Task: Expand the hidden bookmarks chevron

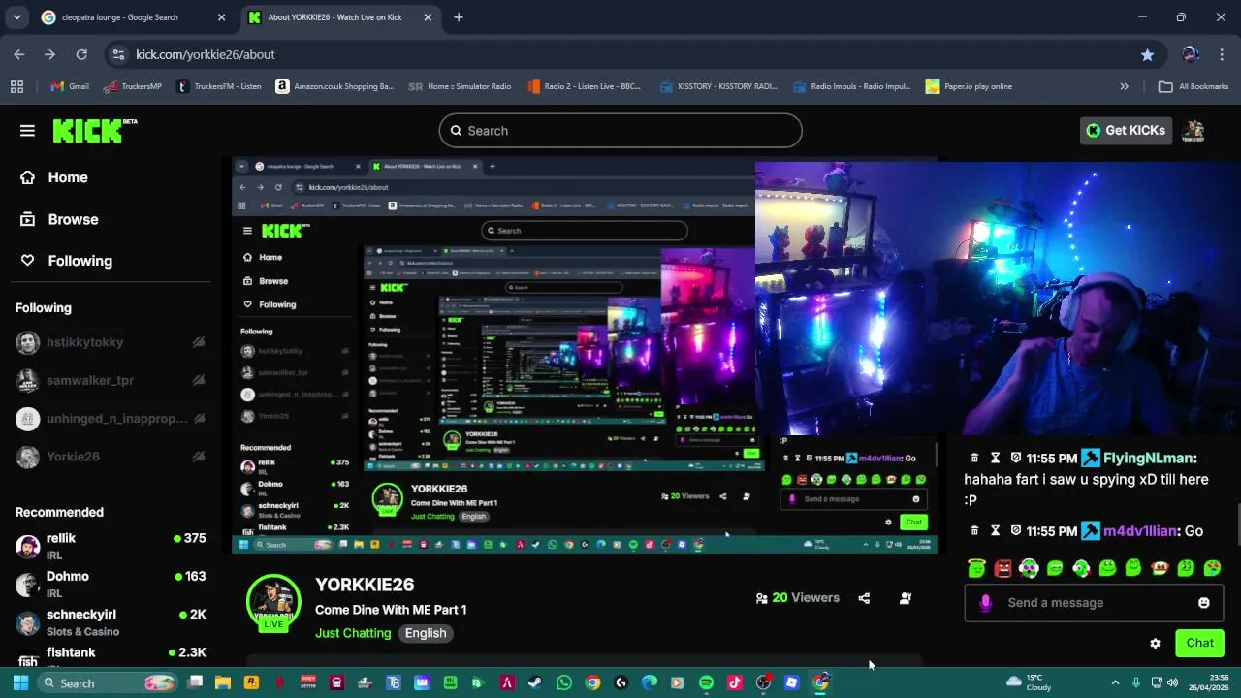Action: click(x=1124, y=86)
